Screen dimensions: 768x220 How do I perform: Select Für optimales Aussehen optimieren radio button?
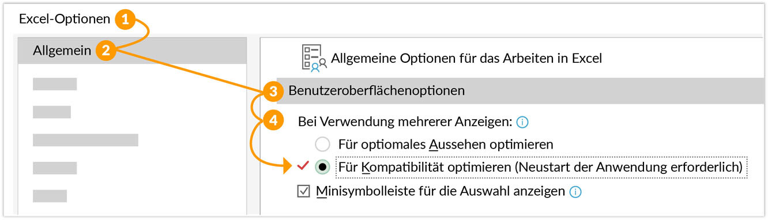click(x=323, y=144)
